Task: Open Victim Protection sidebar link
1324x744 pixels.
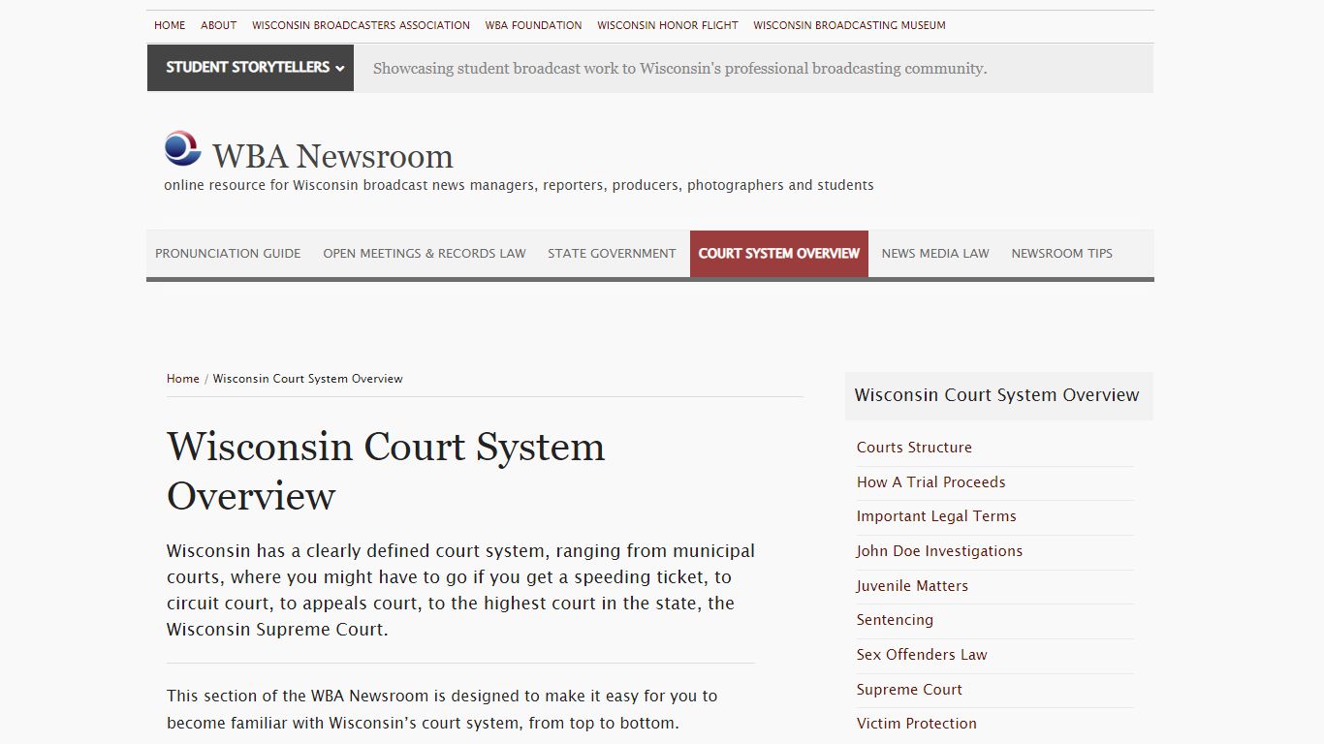Action: tap(917, 724)
